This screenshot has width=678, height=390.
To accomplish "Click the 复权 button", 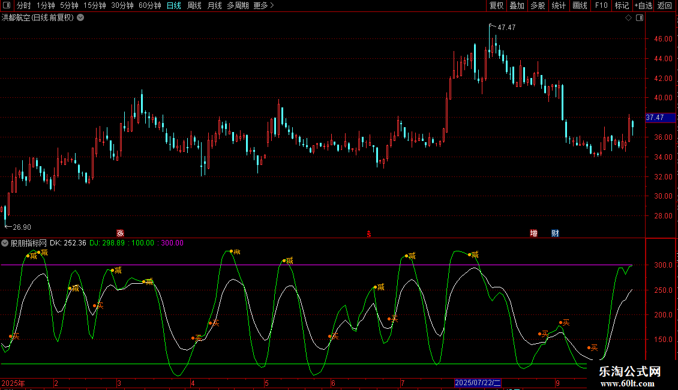I will coord(497,5).
